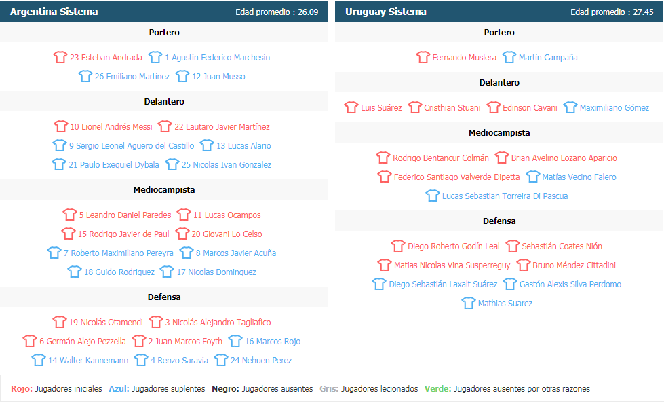Select player Rodrigo Javier de Paul
Image resolution: width=664 pixels, height=404 pixels.
[x=123, y=234]
